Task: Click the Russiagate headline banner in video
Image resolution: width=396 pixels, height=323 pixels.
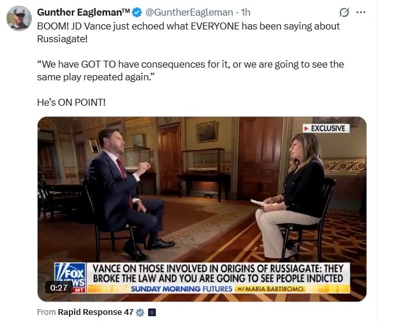Action: 218,273
